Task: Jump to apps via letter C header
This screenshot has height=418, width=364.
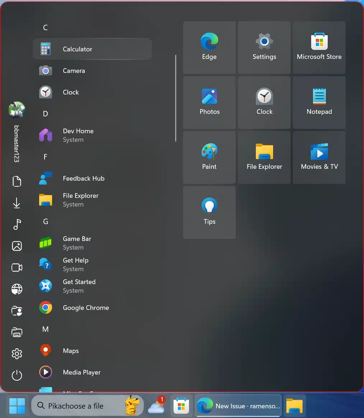Action: (45, 27)
